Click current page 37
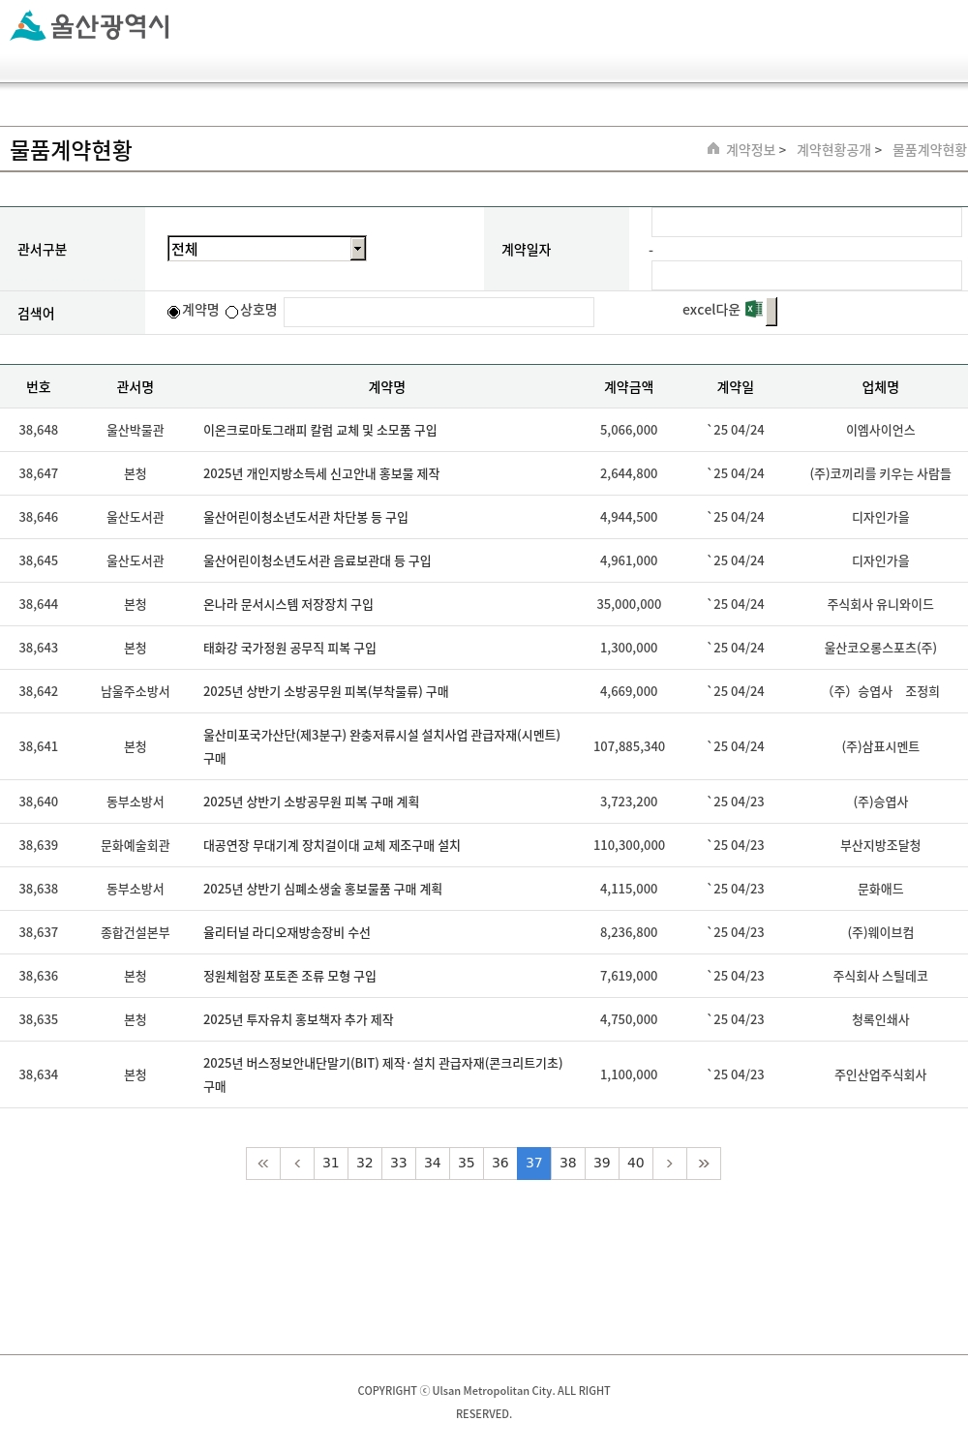Screen dimensions: 968x1452 (x=534, y=1164)
